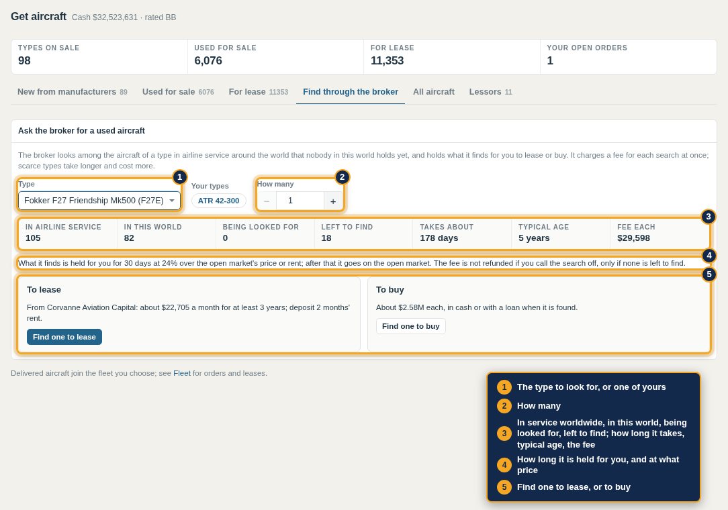This screenshot has height=510, width=728.
Task: Open the Used for sale tab
Action: pyautogui.click(x=178, y=92)
